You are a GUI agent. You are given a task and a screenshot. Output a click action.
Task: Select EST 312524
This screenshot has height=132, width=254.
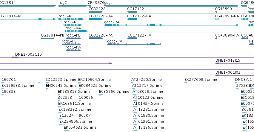tap(67, 116)
